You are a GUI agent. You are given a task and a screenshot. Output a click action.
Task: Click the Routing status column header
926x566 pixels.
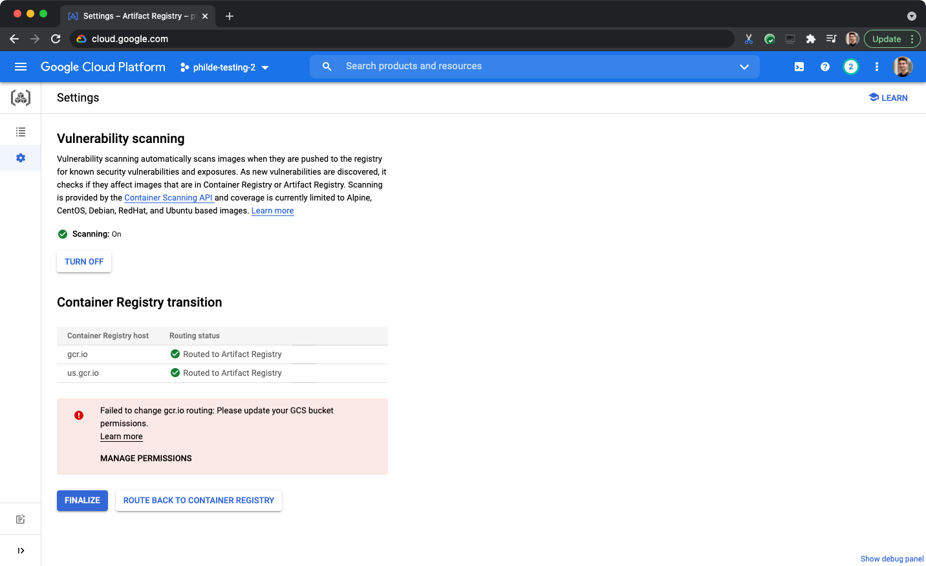[195, 336]
